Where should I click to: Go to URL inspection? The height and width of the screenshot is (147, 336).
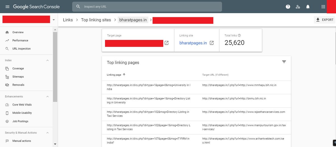click(22, 49)
